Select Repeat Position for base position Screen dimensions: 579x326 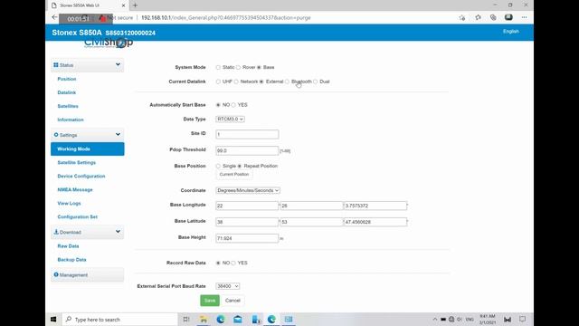(239, 166)
